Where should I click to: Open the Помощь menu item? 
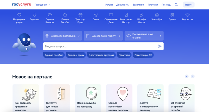click(166, 5)
